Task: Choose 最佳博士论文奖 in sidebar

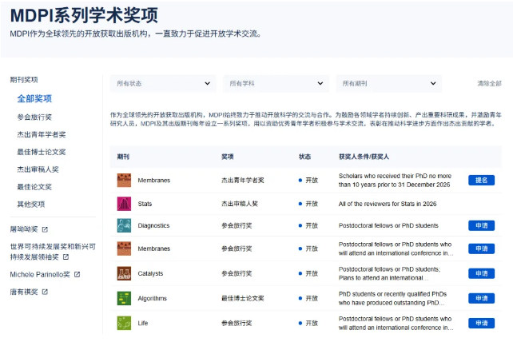Action: pyautogui.click(x=42, y=152)
